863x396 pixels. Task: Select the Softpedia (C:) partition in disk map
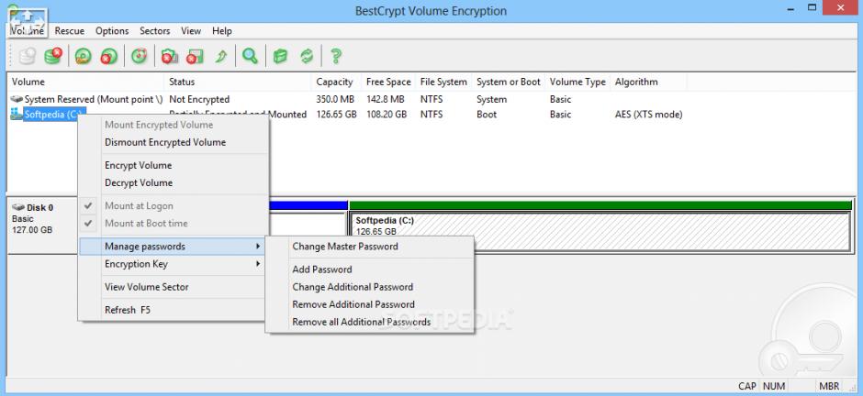tap(600, 231)
